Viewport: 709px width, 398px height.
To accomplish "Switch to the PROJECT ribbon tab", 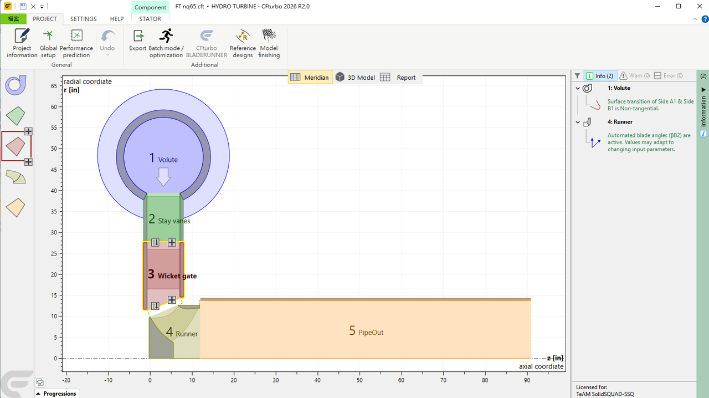I will [45, 19].
